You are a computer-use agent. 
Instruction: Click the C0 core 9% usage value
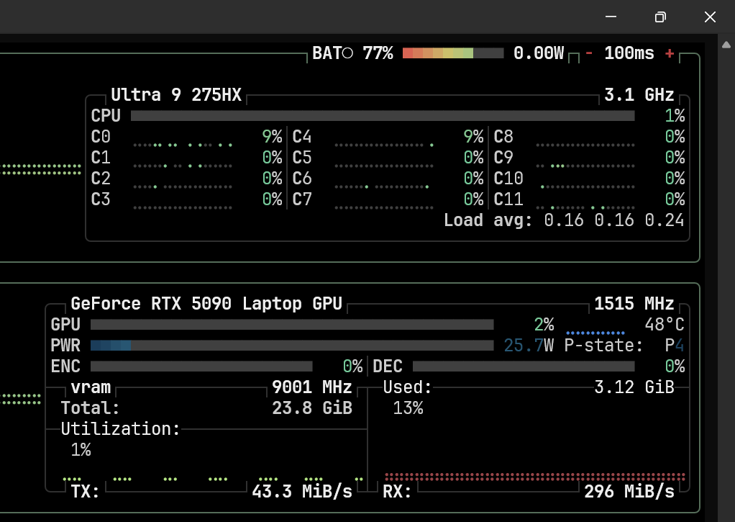pos(272,137)
